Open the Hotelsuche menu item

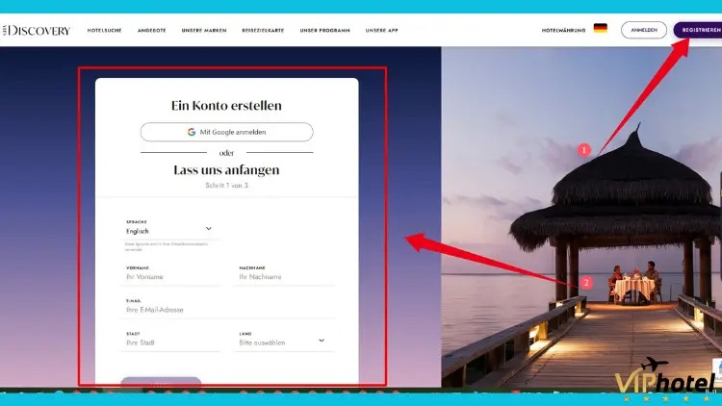[106, 30]
